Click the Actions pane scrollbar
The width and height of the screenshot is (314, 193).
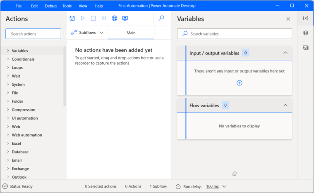[65, 76]
